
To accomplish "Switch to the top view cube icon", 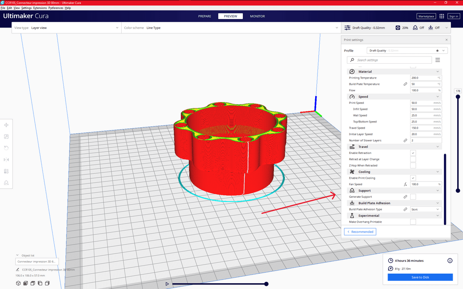I will pyautogui.click(x=33, y=283).
